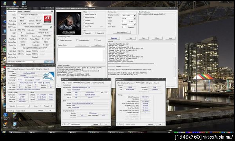Click the Time of day input field
Image resolution: width=235 pixels, height=141 pixels.
124,27
